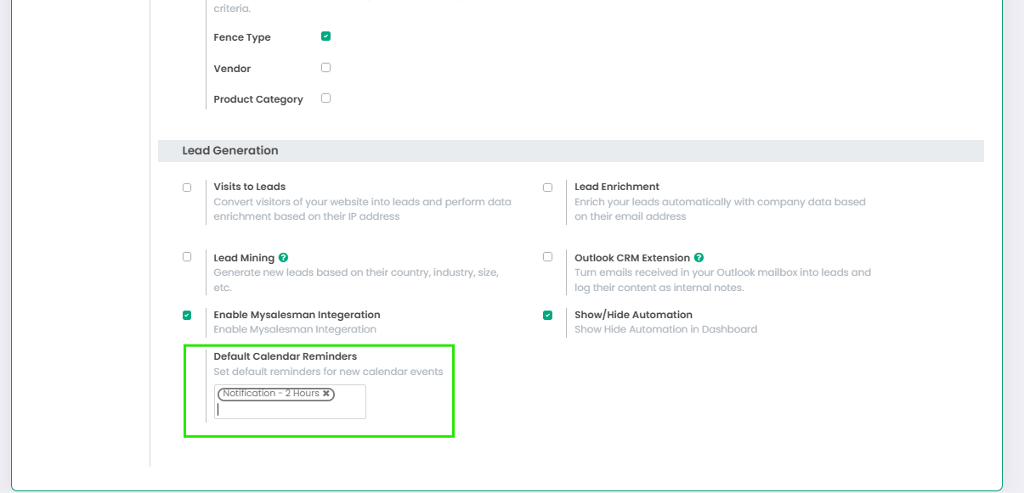This screenshot has width=1024, height=493.
Task: Check the Lead Mining checkbox
Action: tap(187, 257)
